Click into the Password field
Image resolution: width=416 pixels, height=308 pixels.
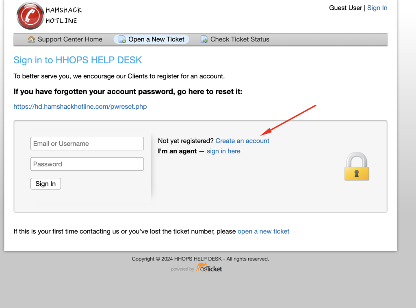coord(87,164)
